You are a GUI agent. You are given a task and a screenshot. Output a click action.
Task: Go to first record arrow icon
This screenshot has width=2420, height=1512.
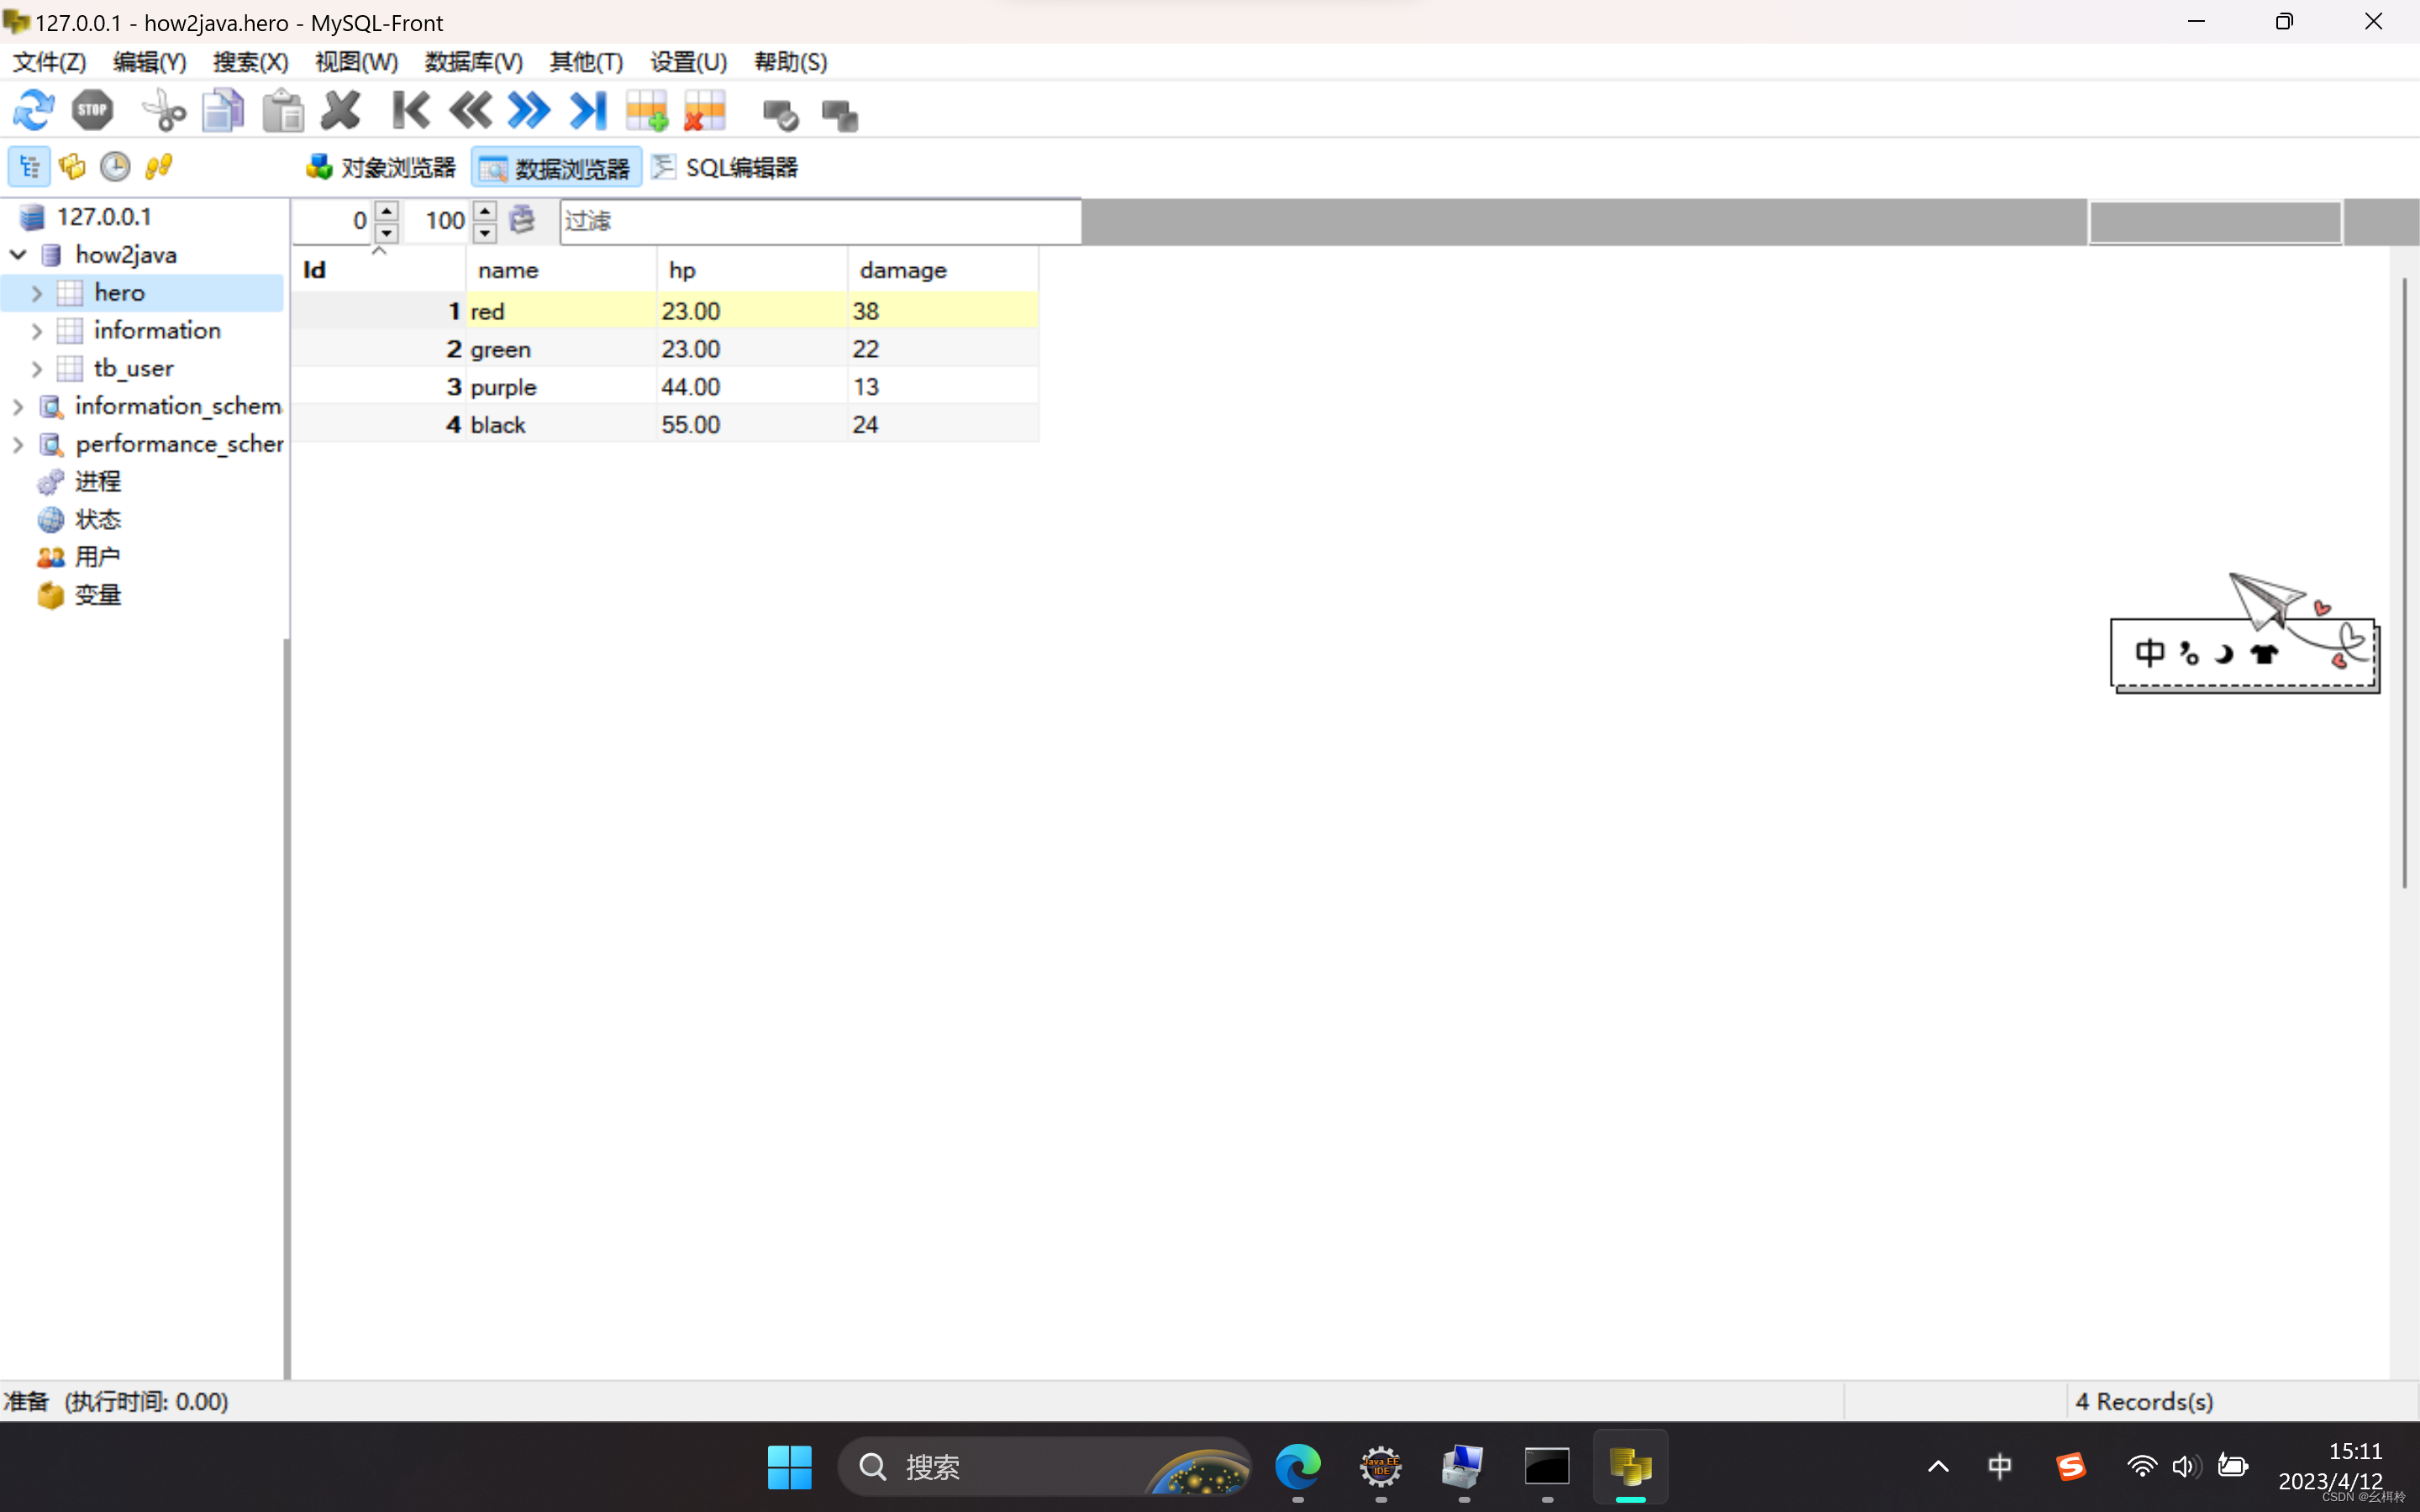click(411, 110)
